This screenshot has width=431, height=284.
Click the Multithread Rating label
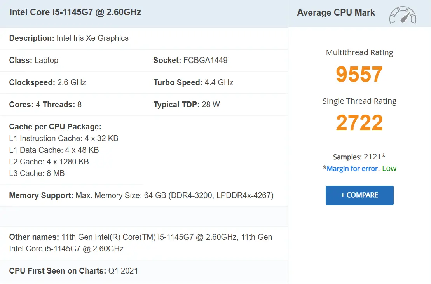[359, 52]
